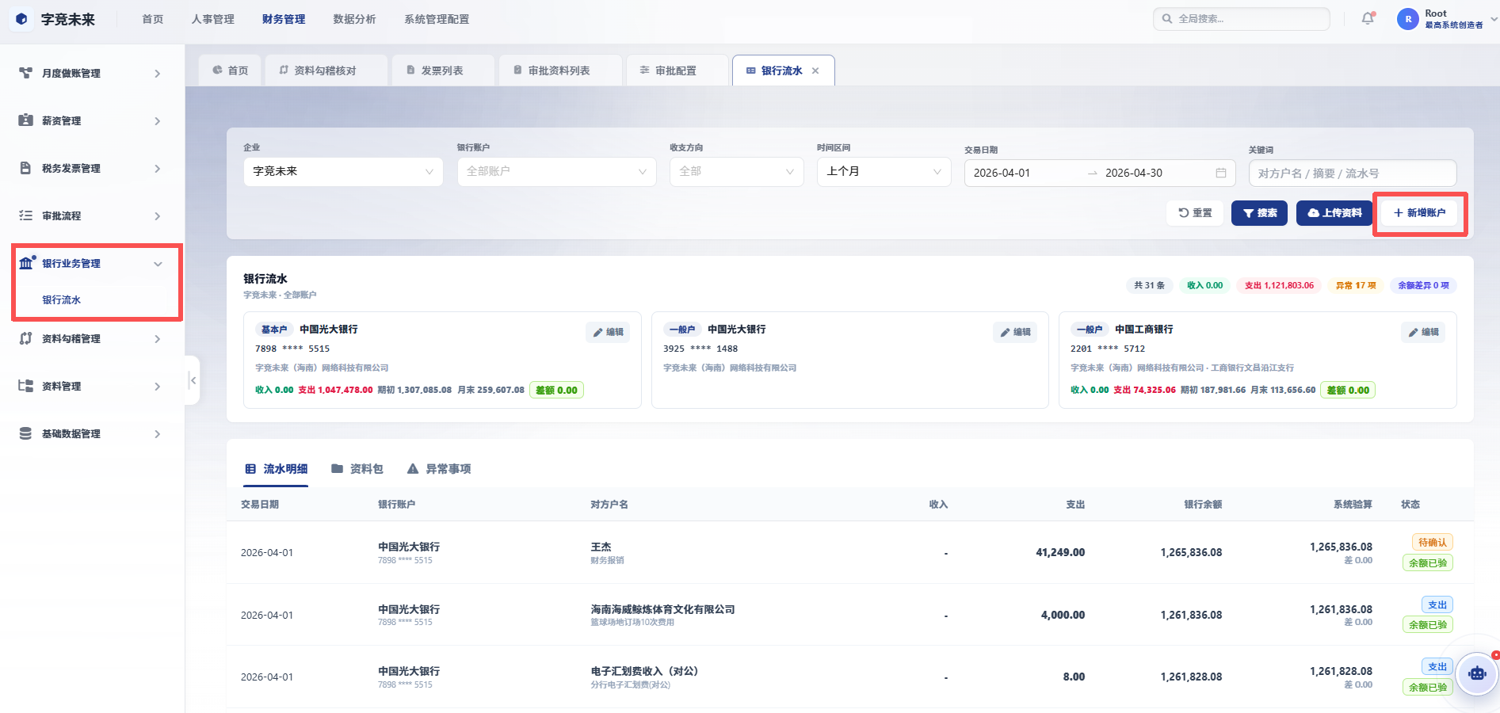Click the global search input
This screenshot has height=713, width=1500.
coord(1242,18)
